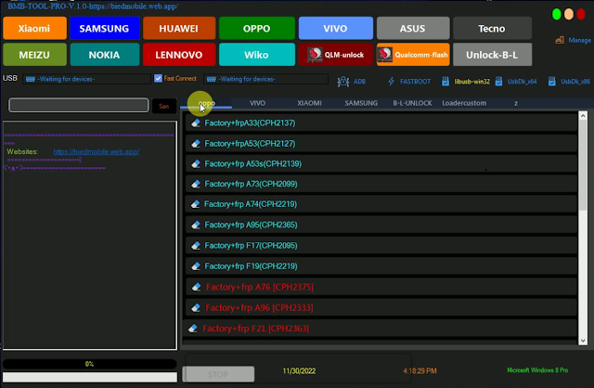Select Factory+frpA33(CPH2137) text
The height and width of the screenshot is (388, 594).
(250, 123)
